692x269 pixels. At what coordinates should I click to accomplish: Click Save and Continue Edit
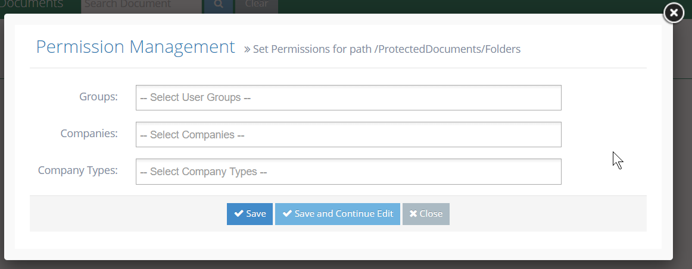pyautogui.click(x=338, y=214)
